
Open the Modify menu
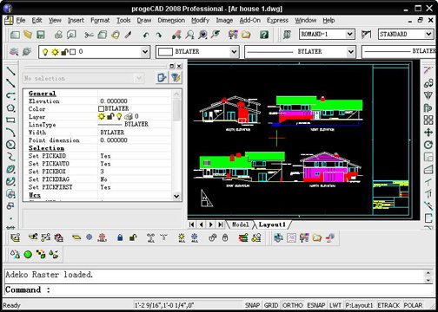(200, 20)
